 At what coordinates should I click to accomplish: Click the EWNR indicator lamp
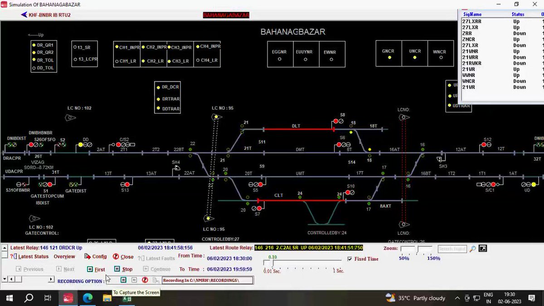coord(330,59)
